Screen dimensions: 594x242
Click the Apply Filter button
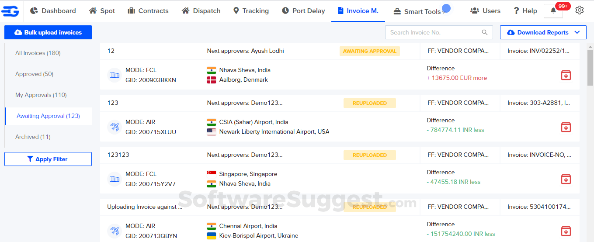pyautogui.click(x=48, y=159)
